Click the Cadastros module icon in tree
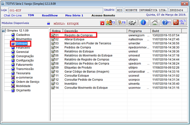 click(x=13, y=35)
